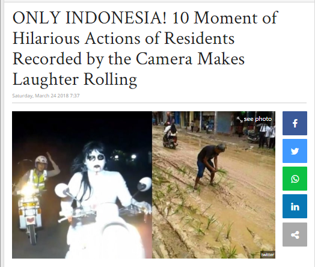Click the 'Hilarious Actions of Residents' headline line
Viewport: 315px width, 267px height.
[x=124, y=38]
